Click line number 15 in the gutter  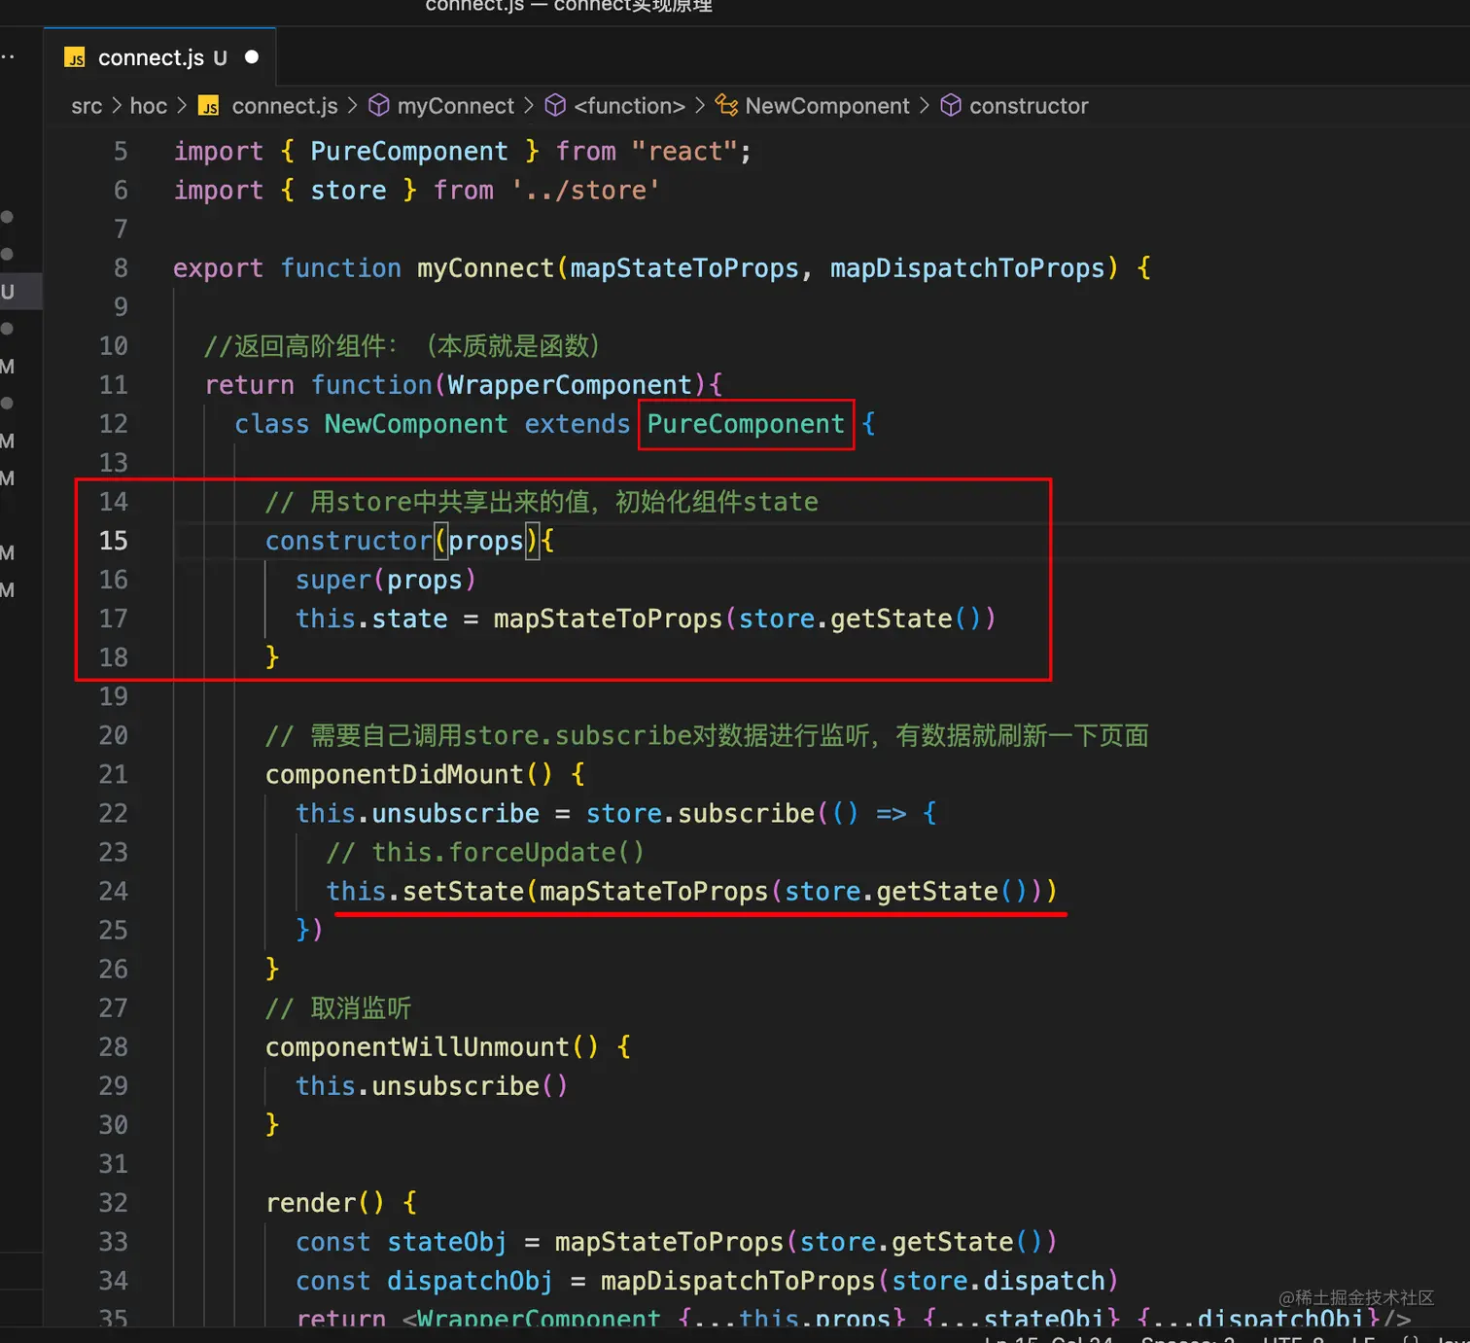tap(114, 541)
